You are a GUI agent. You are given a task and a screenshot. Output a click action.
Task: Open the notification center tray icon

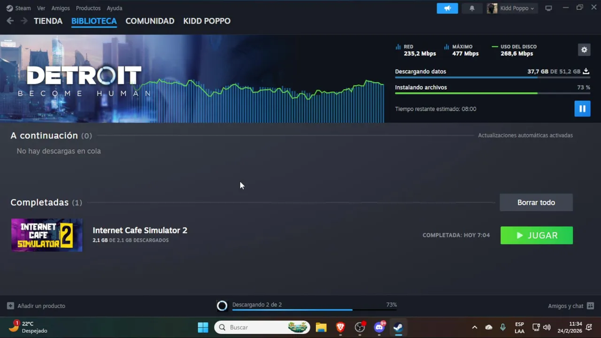589,327
